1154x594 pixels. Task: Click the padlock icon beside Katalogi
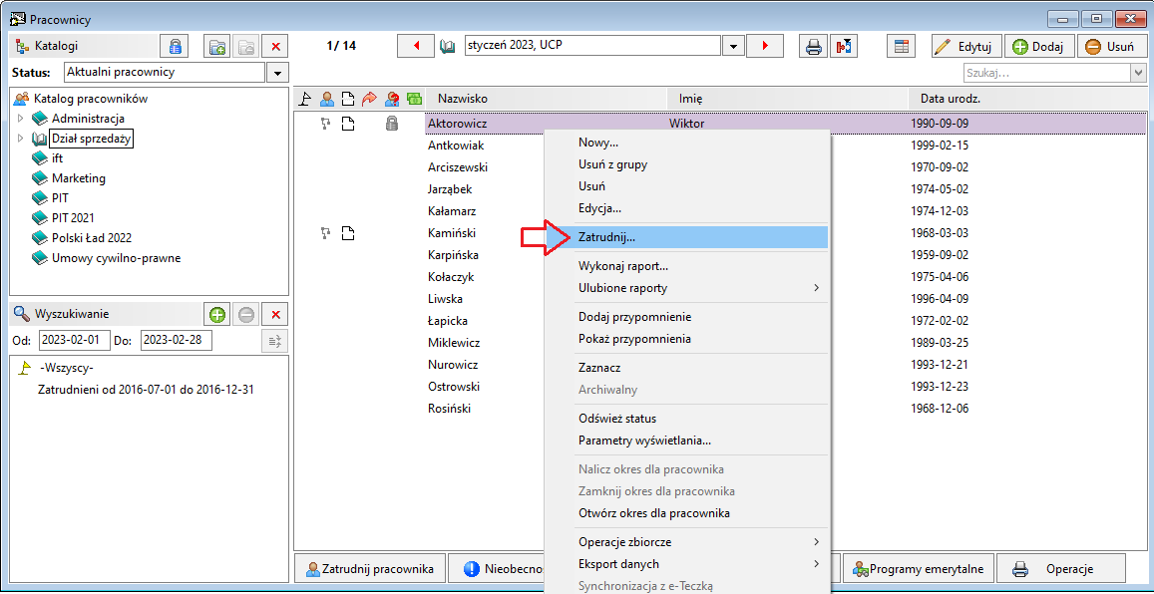pos(175,46)
